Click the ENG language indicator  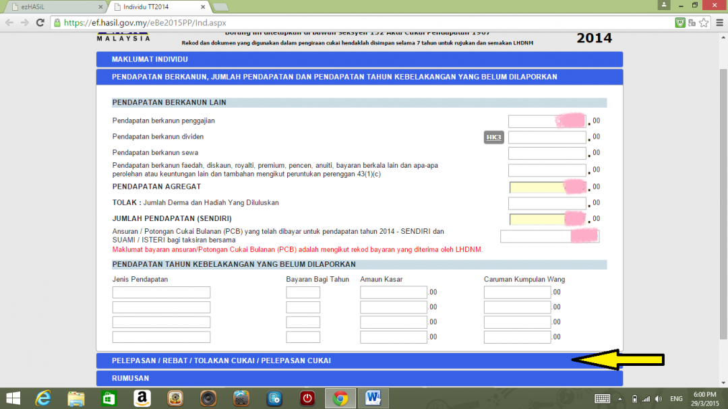pos(677,399)
